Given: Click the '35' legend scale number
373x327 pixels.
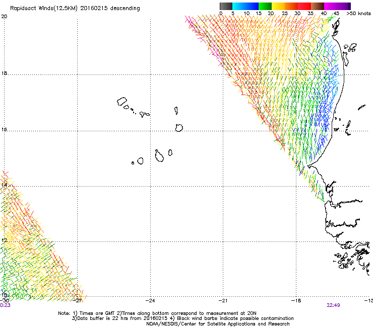Looking at the screenshot, I should point(310,13).
